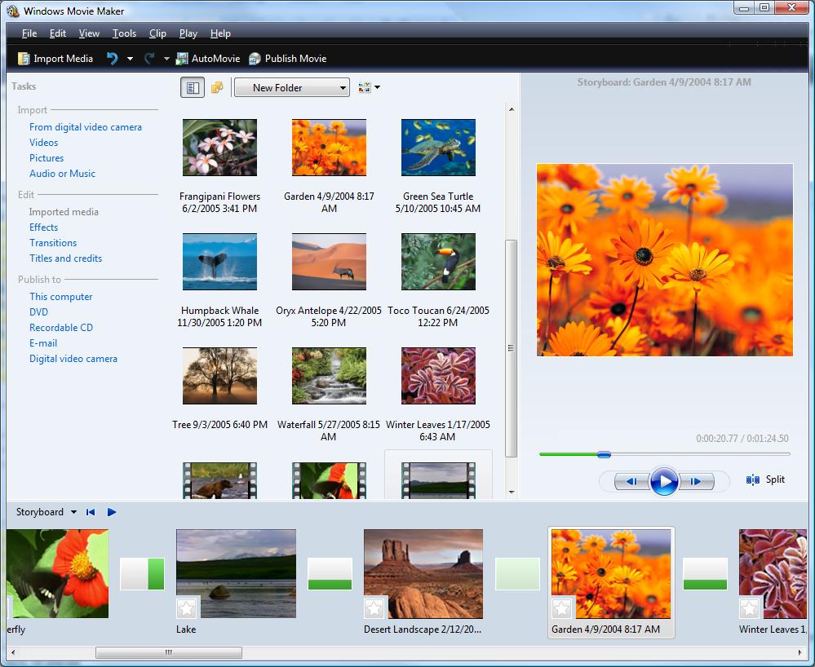Toggle the task pane visibility button
Image resolution: width=815 pixels, height=667 pixels.
click(x=192, y=86)
